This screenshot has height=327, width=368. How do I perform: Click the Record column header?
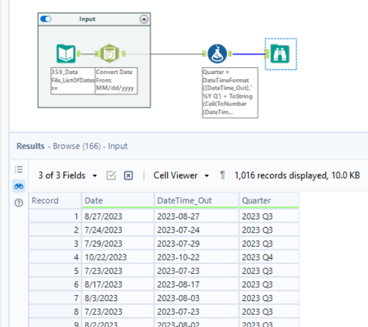pyautogui.click(x=55, y=200)
